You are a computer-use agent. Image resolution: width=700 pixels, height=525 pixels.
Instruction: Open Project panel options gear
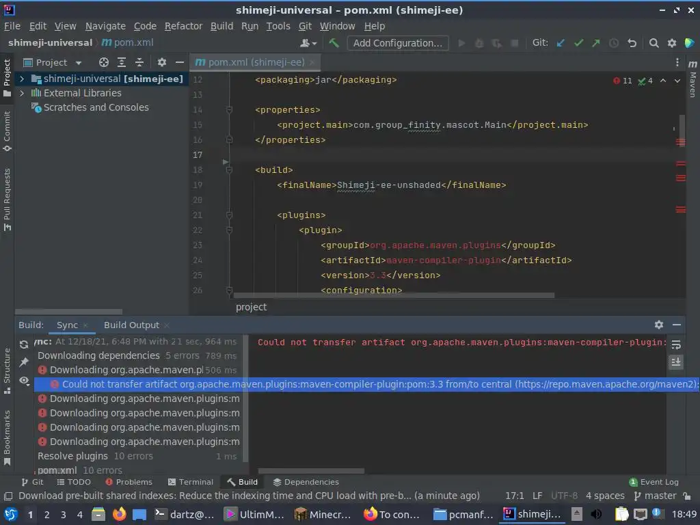click(x=161, y=62)
